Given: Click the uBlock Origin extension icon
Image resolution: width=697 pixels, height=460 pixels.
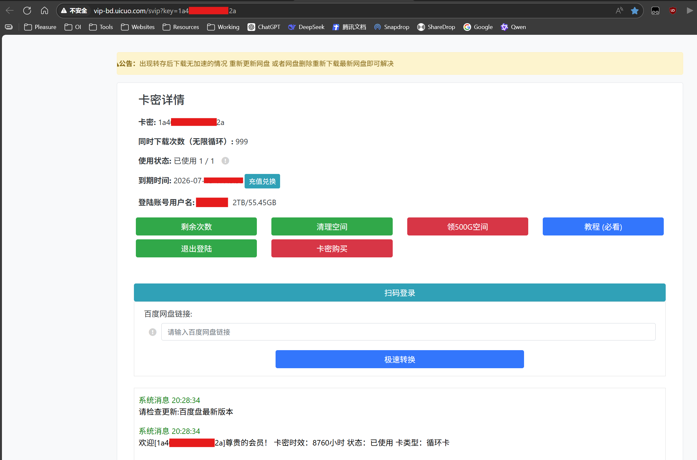Looking at the screenshot, I should [x=673, y=10].
